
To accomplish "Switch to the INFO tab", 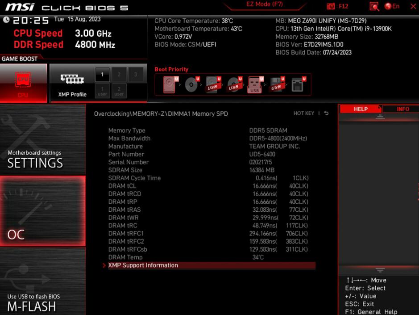I will click(x=402, y=109).
